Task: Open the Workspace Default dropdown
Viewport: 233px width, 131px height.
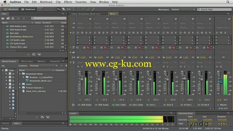Action: 183,9
